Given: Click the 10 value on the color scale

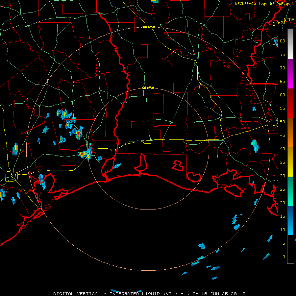Looking at the screenshot, I should (x=283, y=230).
